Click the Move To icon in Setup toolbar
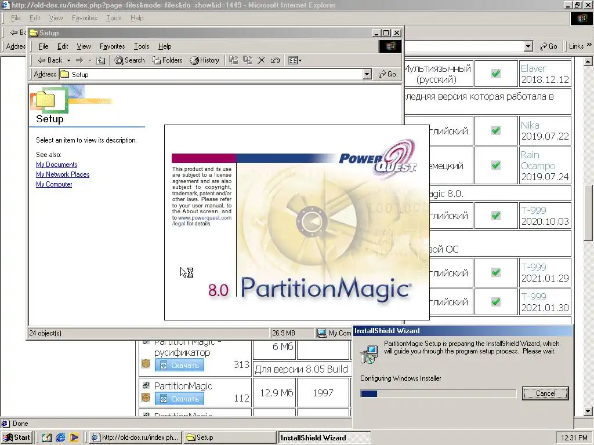This screenshot has width=594, height=445. click(234, 60)
